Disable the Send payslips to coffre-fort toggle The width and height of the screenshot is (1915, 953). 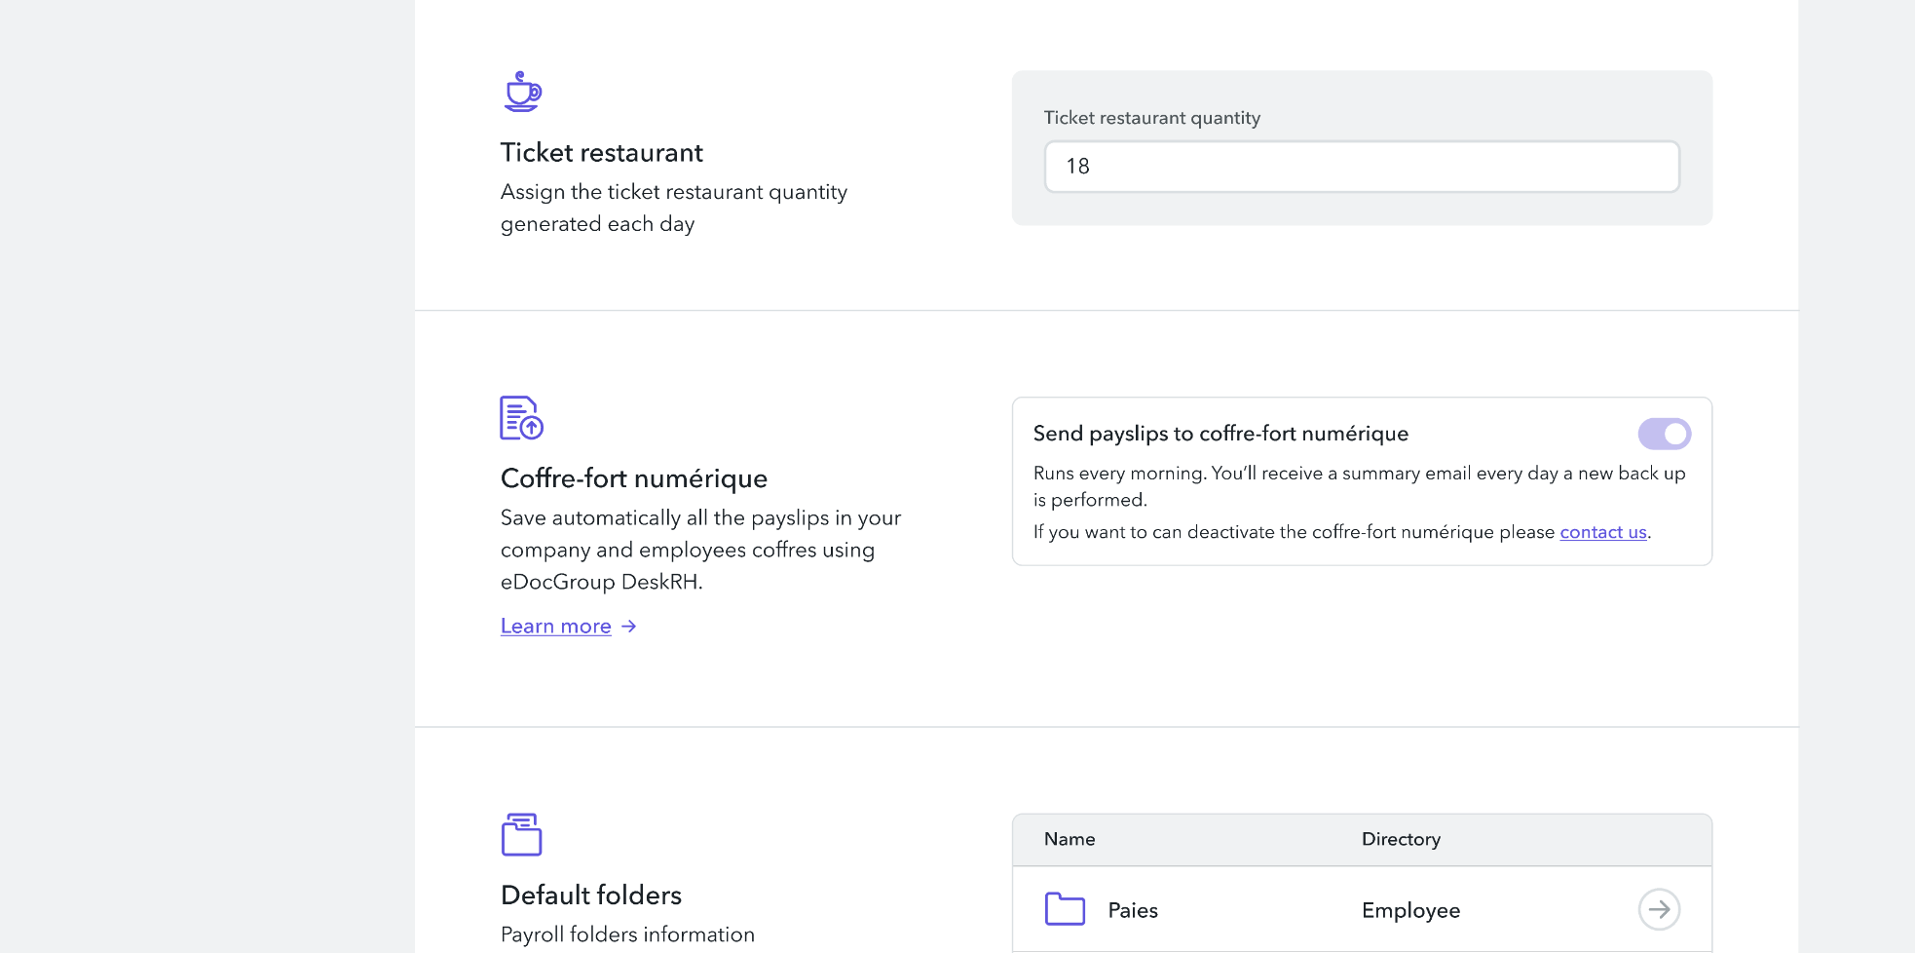tap(1664, 434)
